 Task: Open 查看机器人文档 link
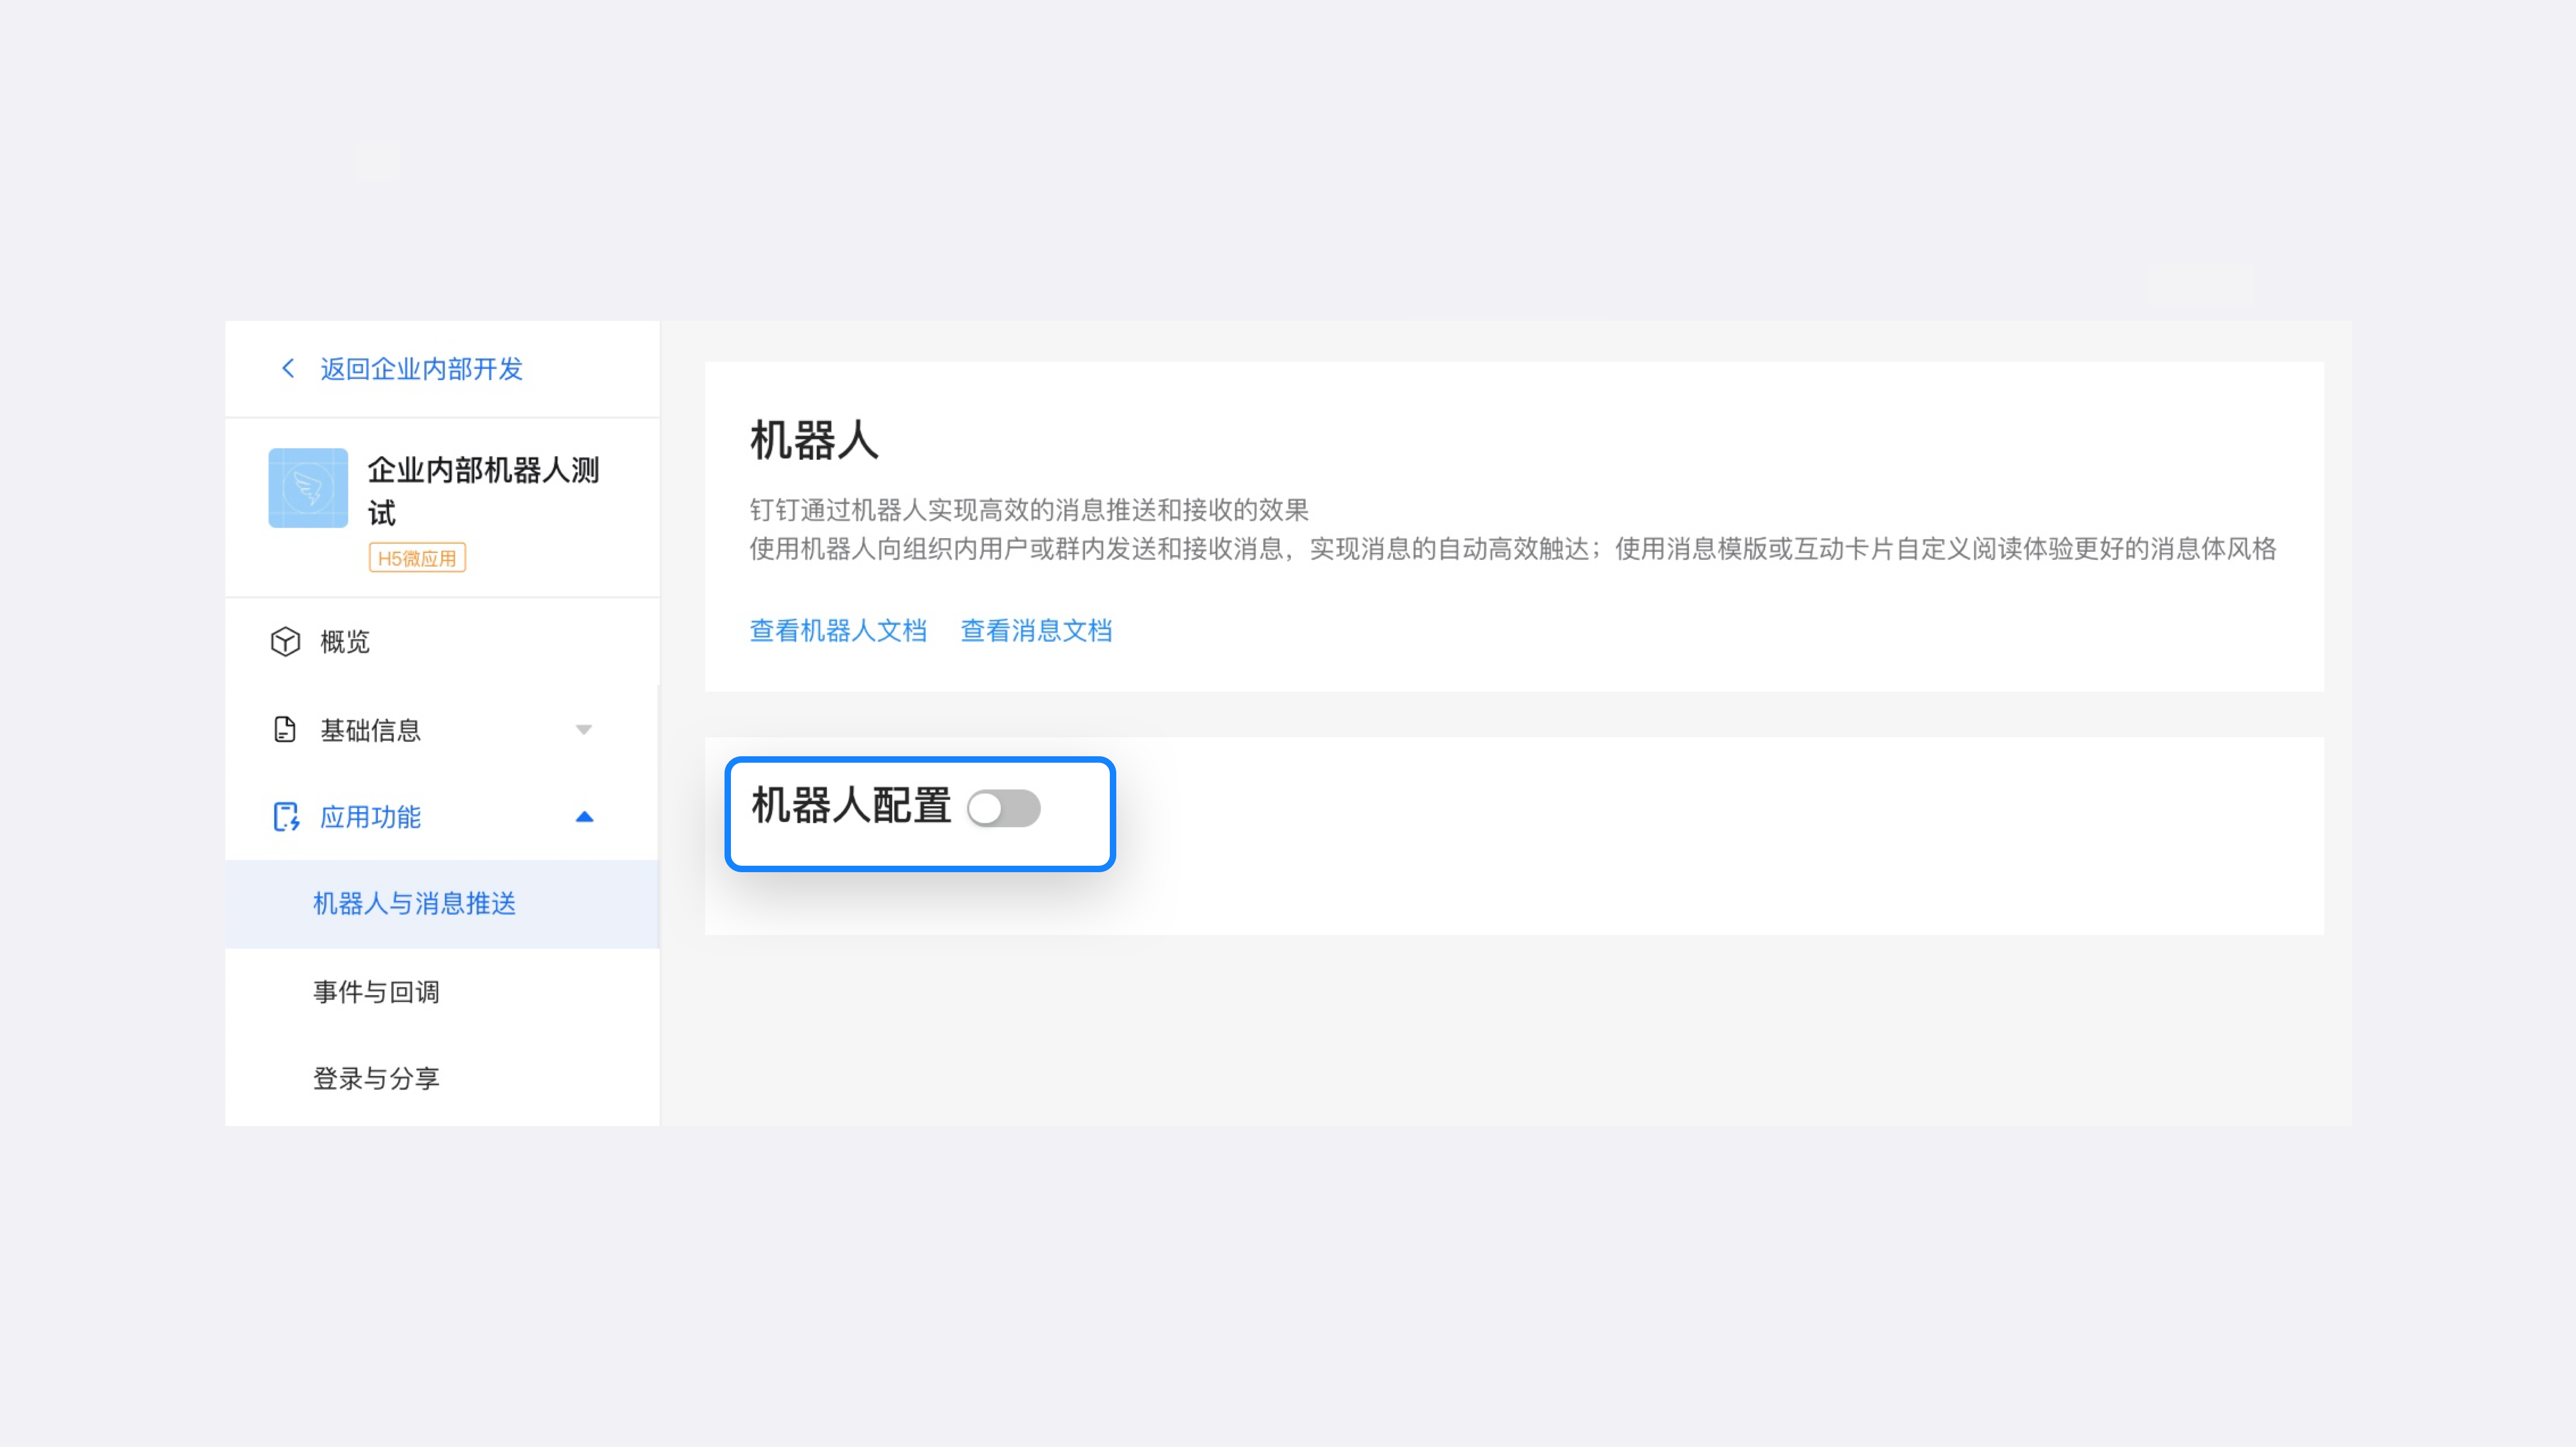(838, 631)
